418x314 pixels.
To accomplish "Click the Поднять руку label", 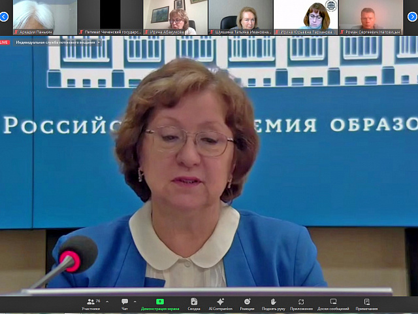I will tap(274, 309).
